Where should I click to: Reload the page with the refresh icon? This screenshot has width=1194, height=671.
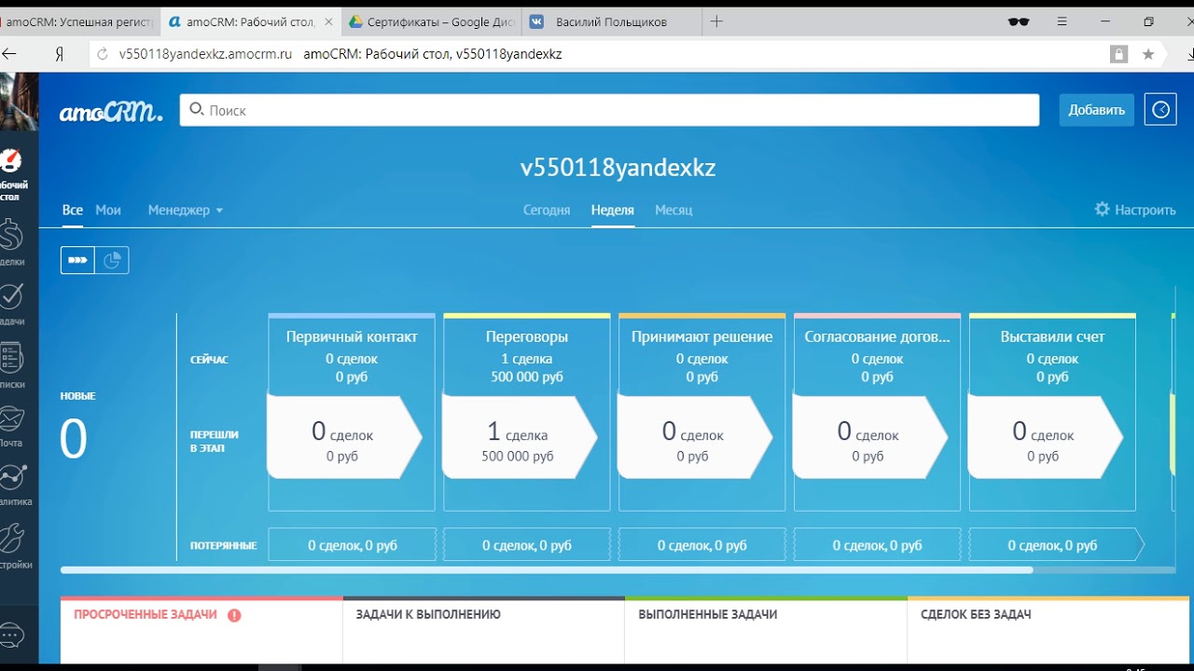click(103, 54)
